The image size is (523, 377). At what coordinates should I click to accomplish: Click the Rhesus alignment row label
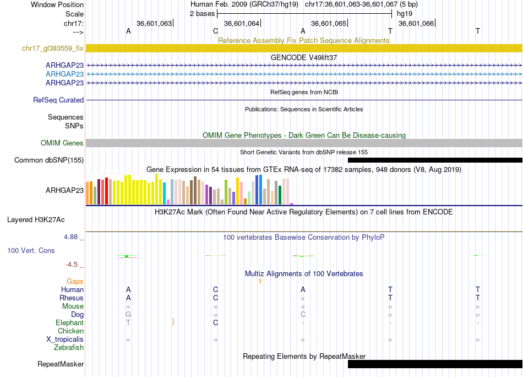(72, 298)
